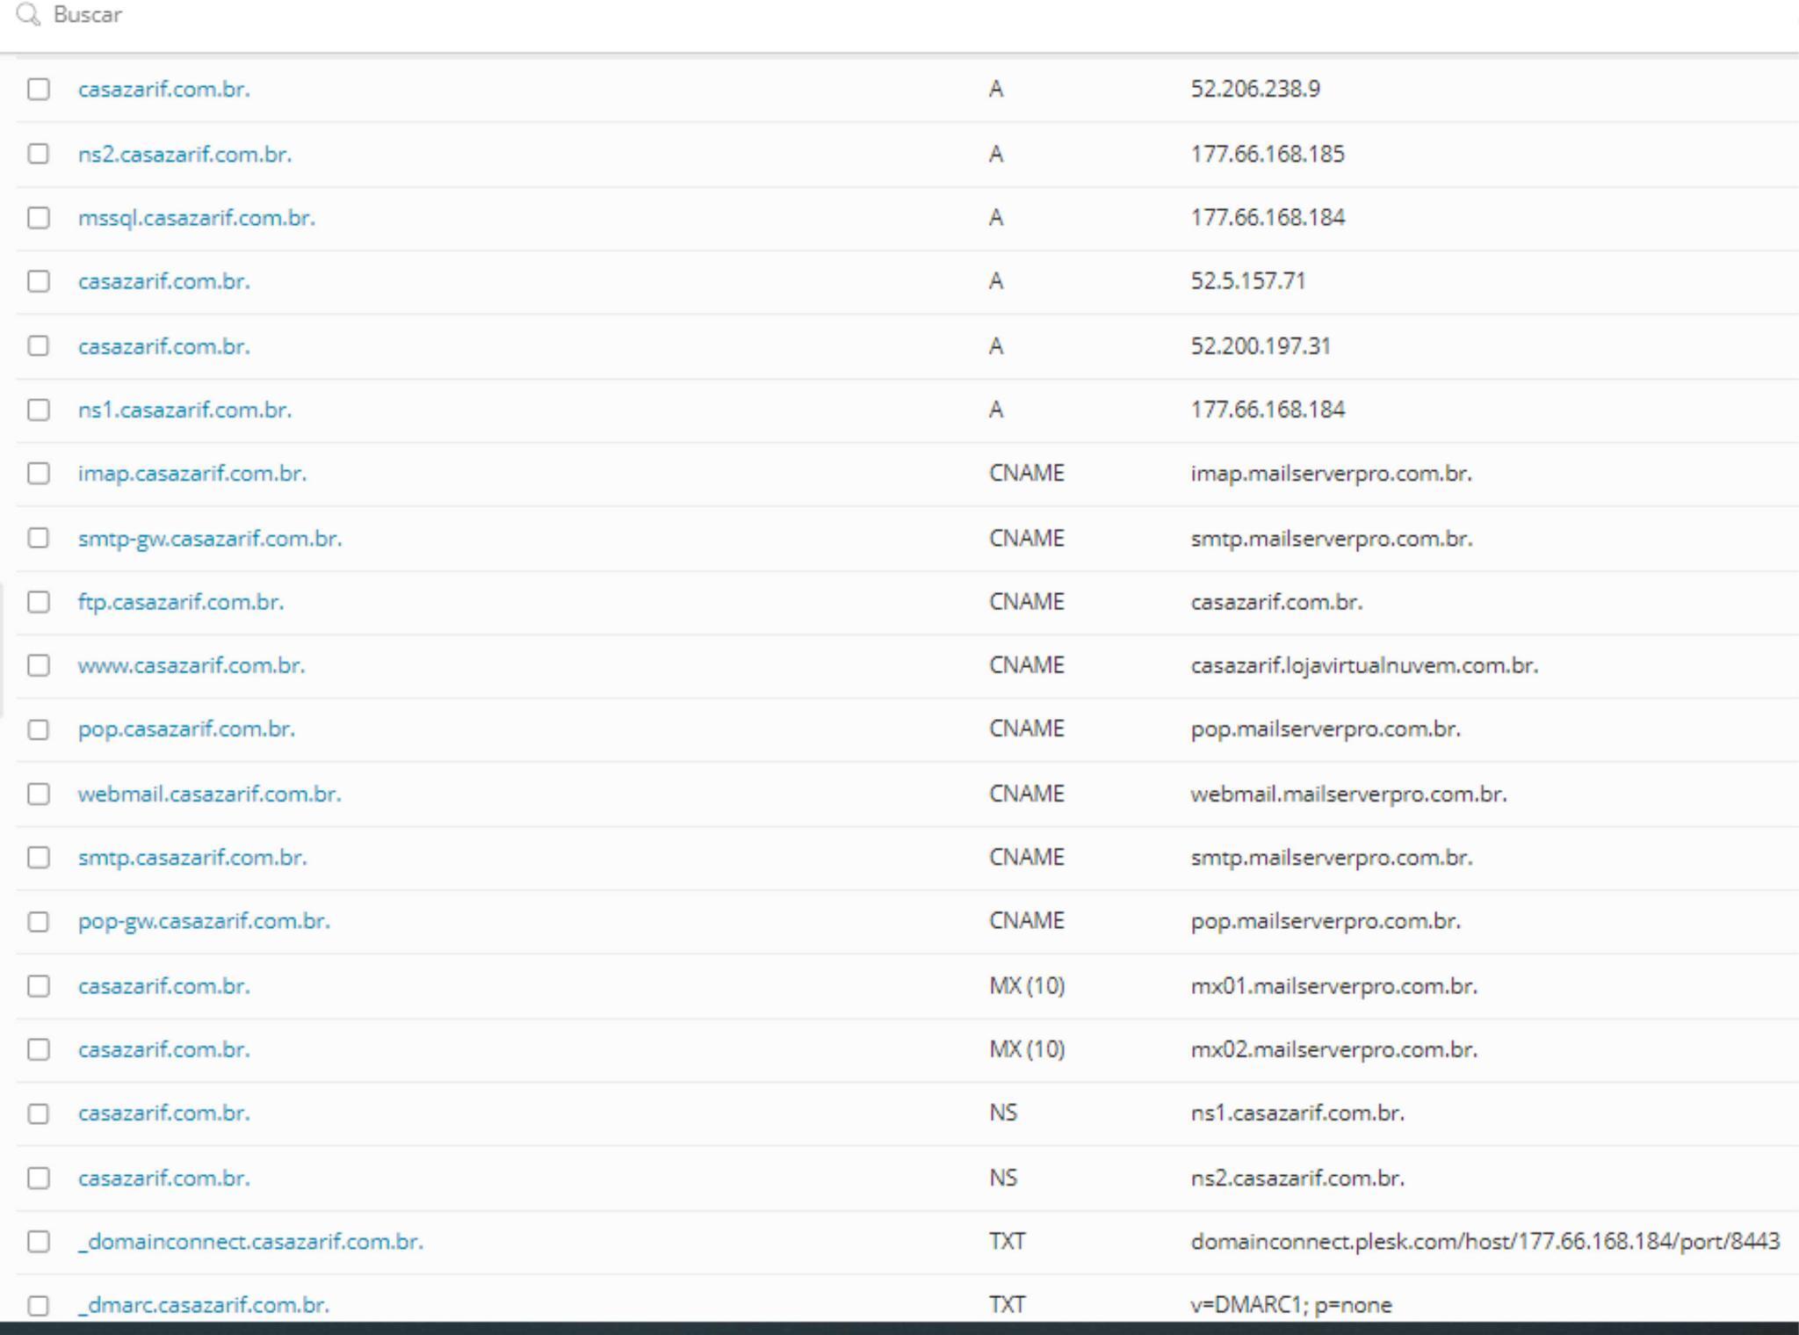Open casazarif.com.br. record with 52.200.197.31
The image size is (1799, 1335).
164,346
